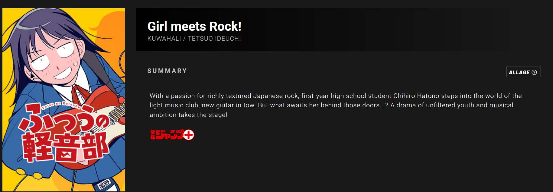553x192 pixels.
Task: Click the question mark icon beside ALLAGE
Action: pos(534,72)
